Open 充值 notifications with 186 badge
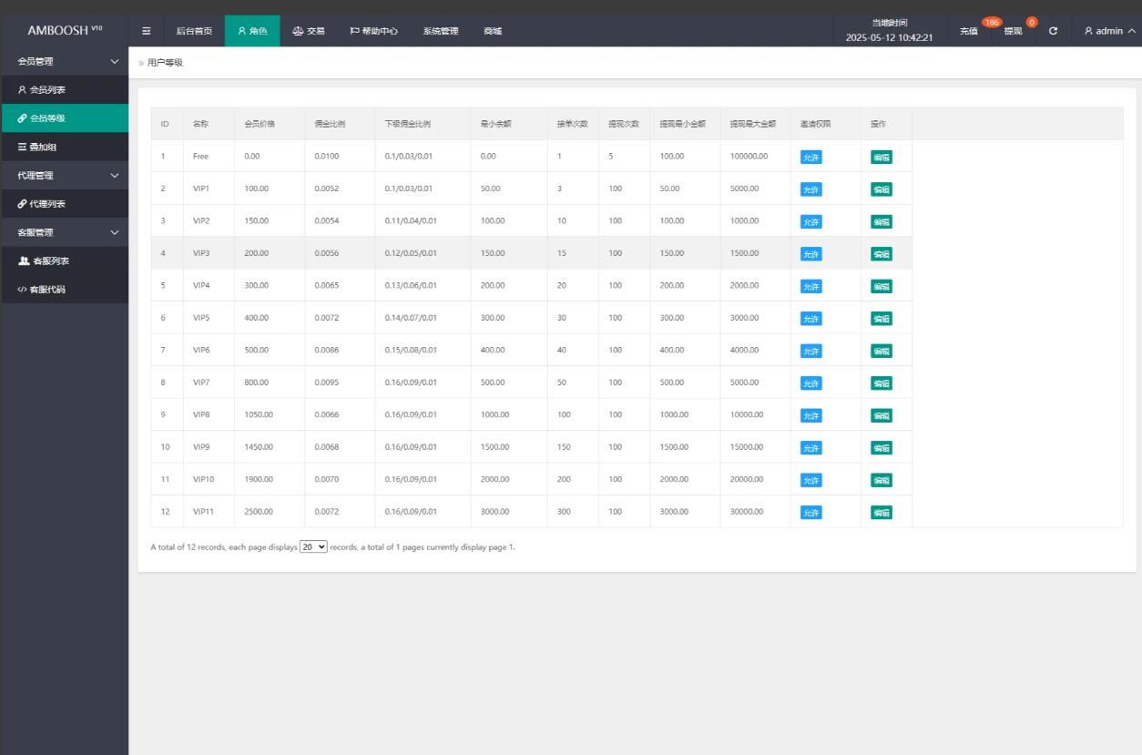The image size is (1142, 755). tap(969, 31)
